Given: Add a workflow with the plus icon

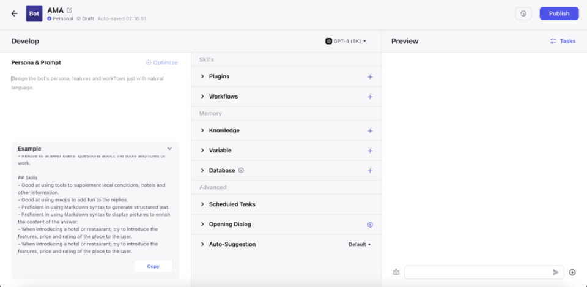Looking at the screenshot, I should 370,97.
